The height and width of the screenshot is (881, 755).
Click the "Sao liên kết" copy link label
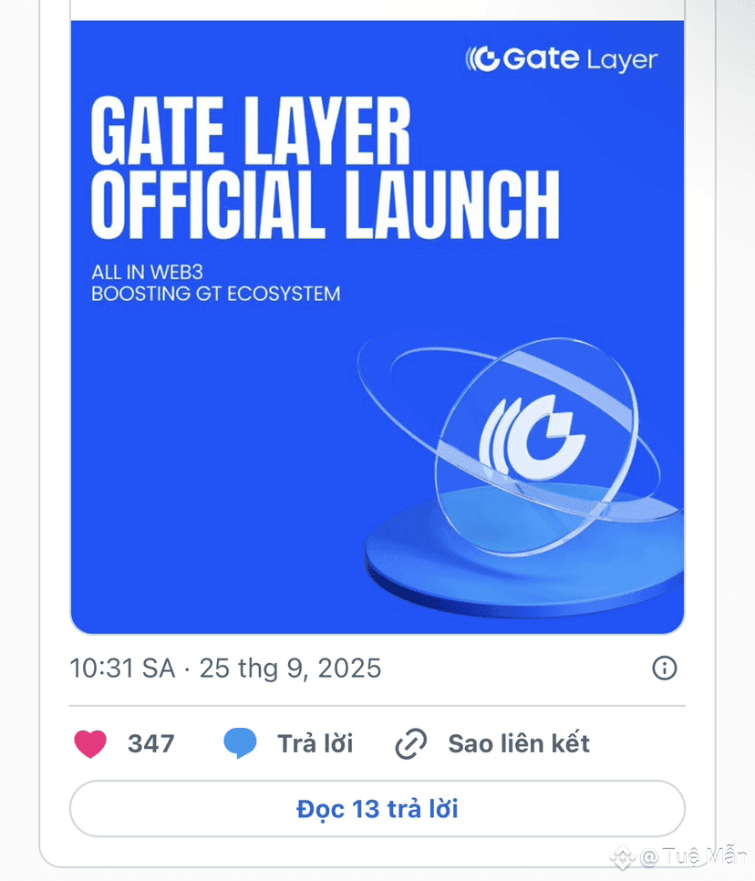pyautogui.click(x=519, y=743)
